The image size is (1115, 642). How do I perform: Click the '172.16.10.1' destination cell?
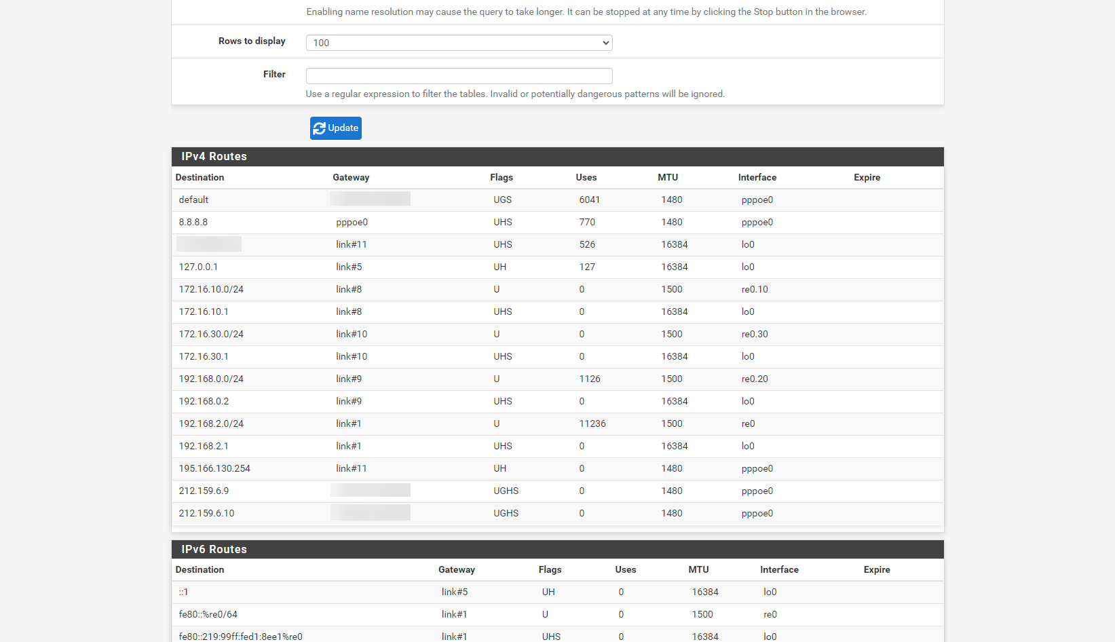[204, 312]
